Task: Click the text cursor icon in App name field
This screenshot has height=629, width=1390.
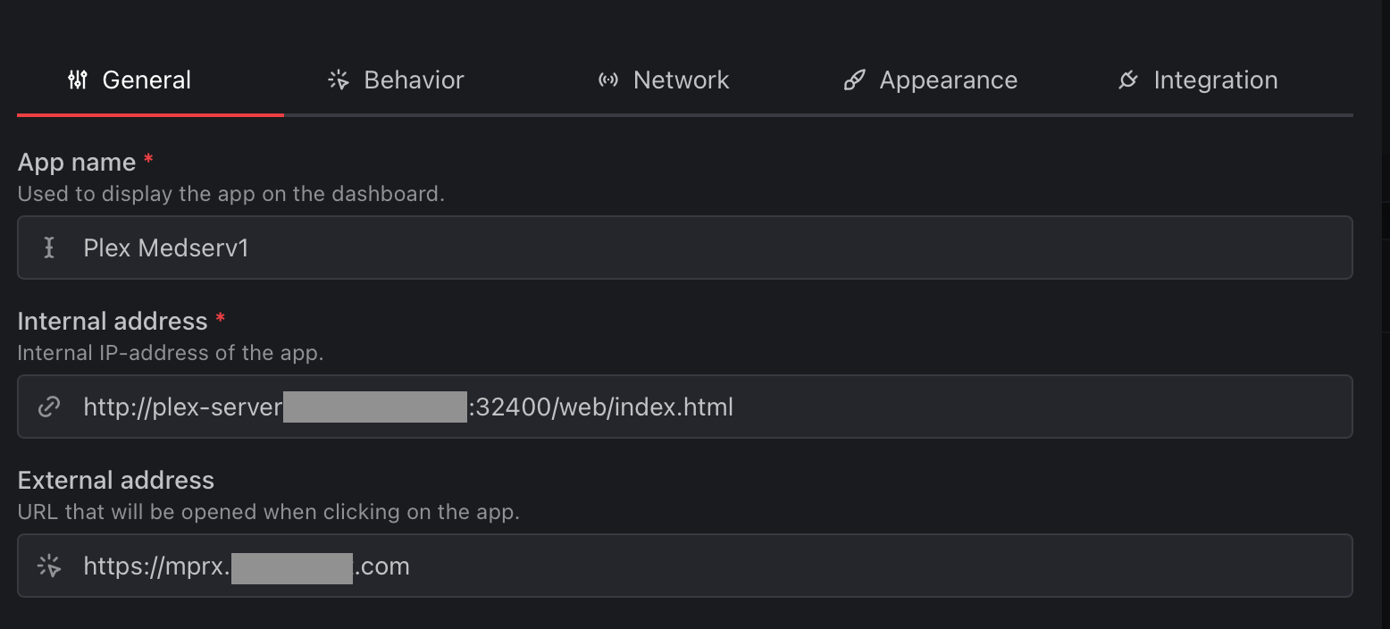Action: 49,247
